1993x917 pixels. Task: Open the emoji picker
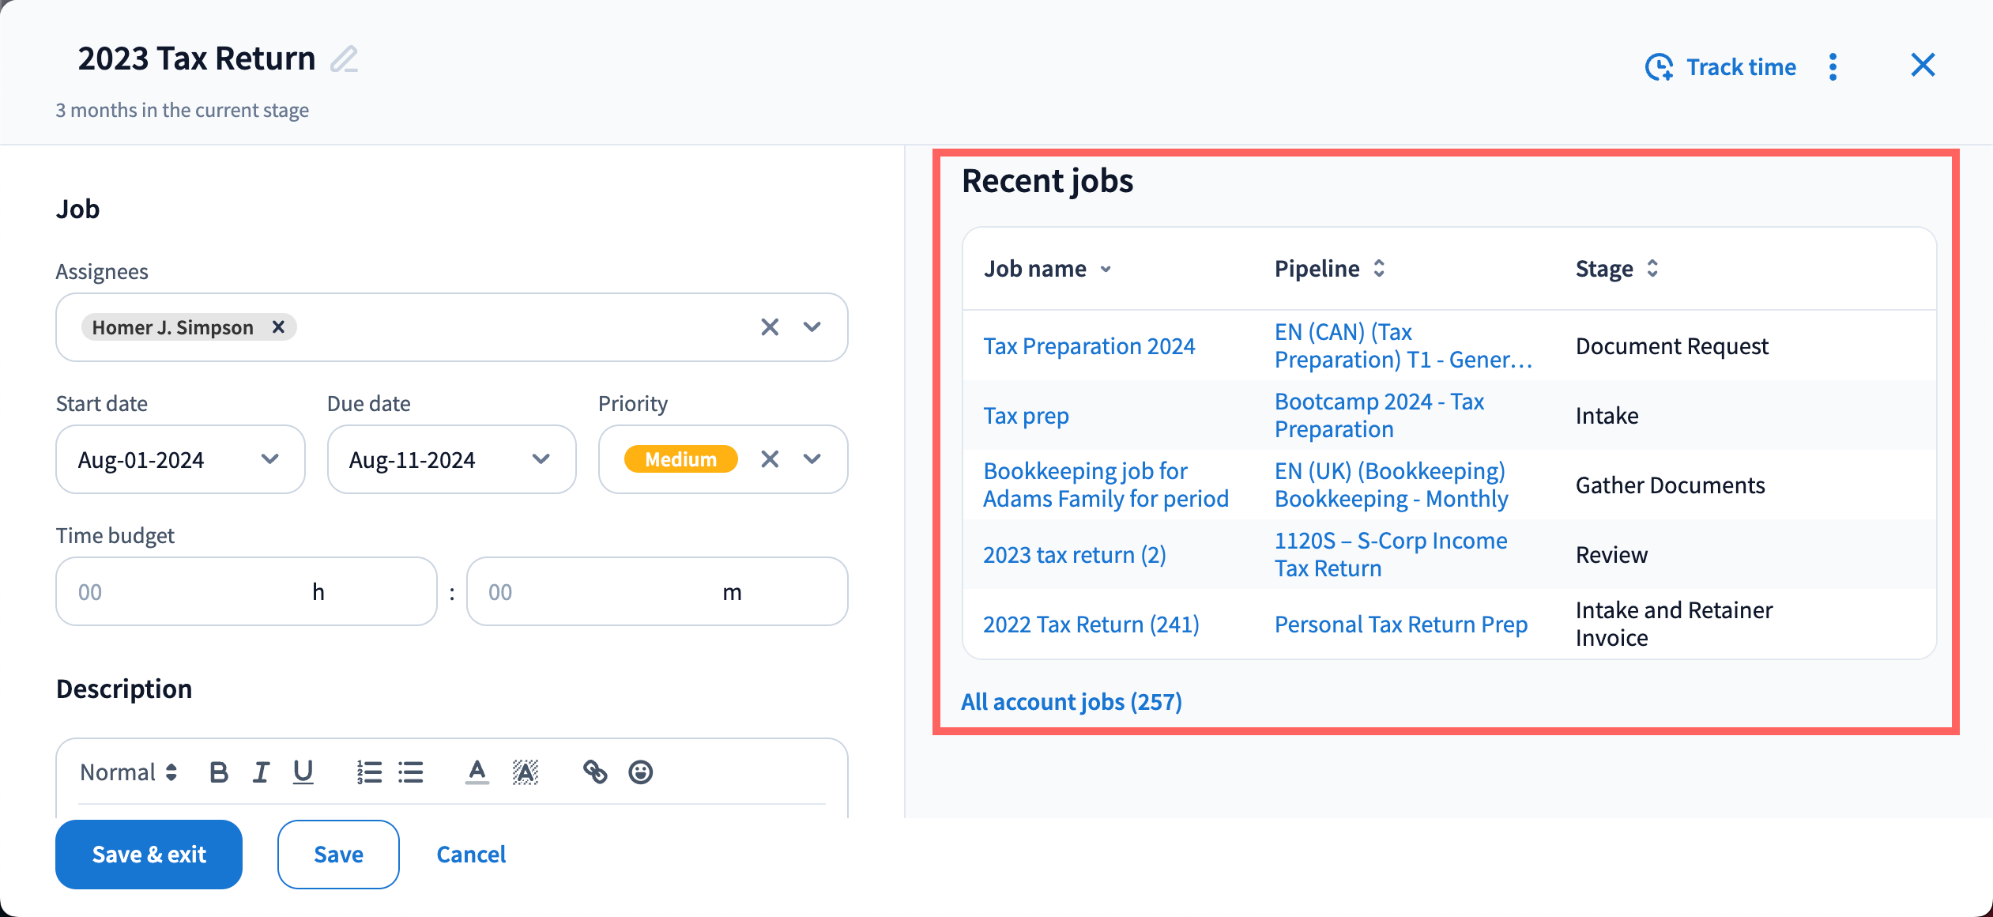coord(640,772)
